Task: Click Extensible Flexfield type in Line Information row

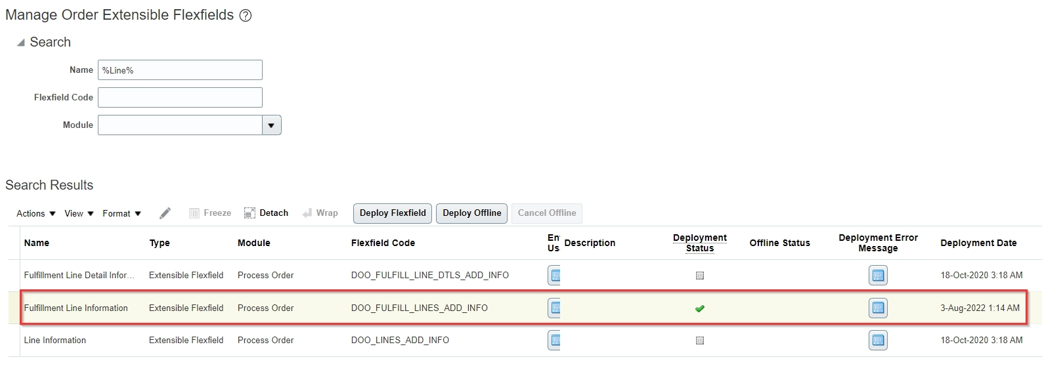Action: [186, 341]
